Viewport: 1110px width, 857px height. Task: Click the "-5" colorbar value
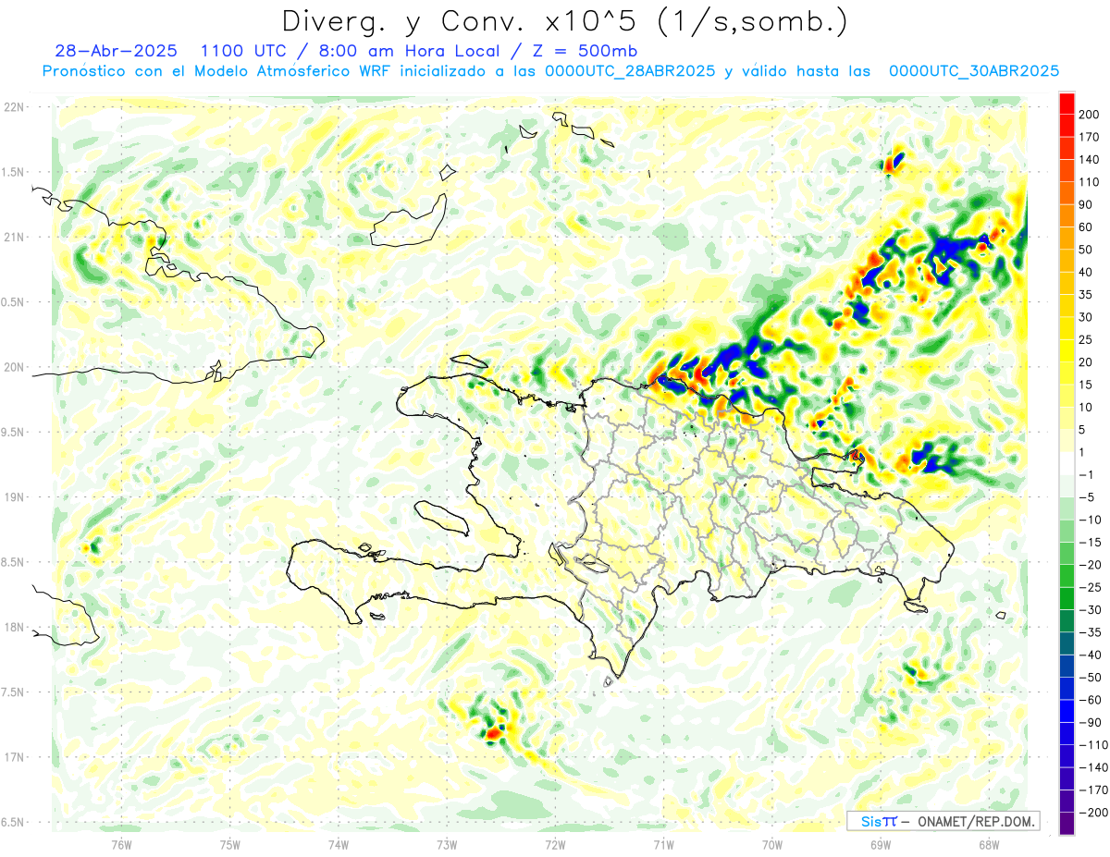click(1088, 497)
